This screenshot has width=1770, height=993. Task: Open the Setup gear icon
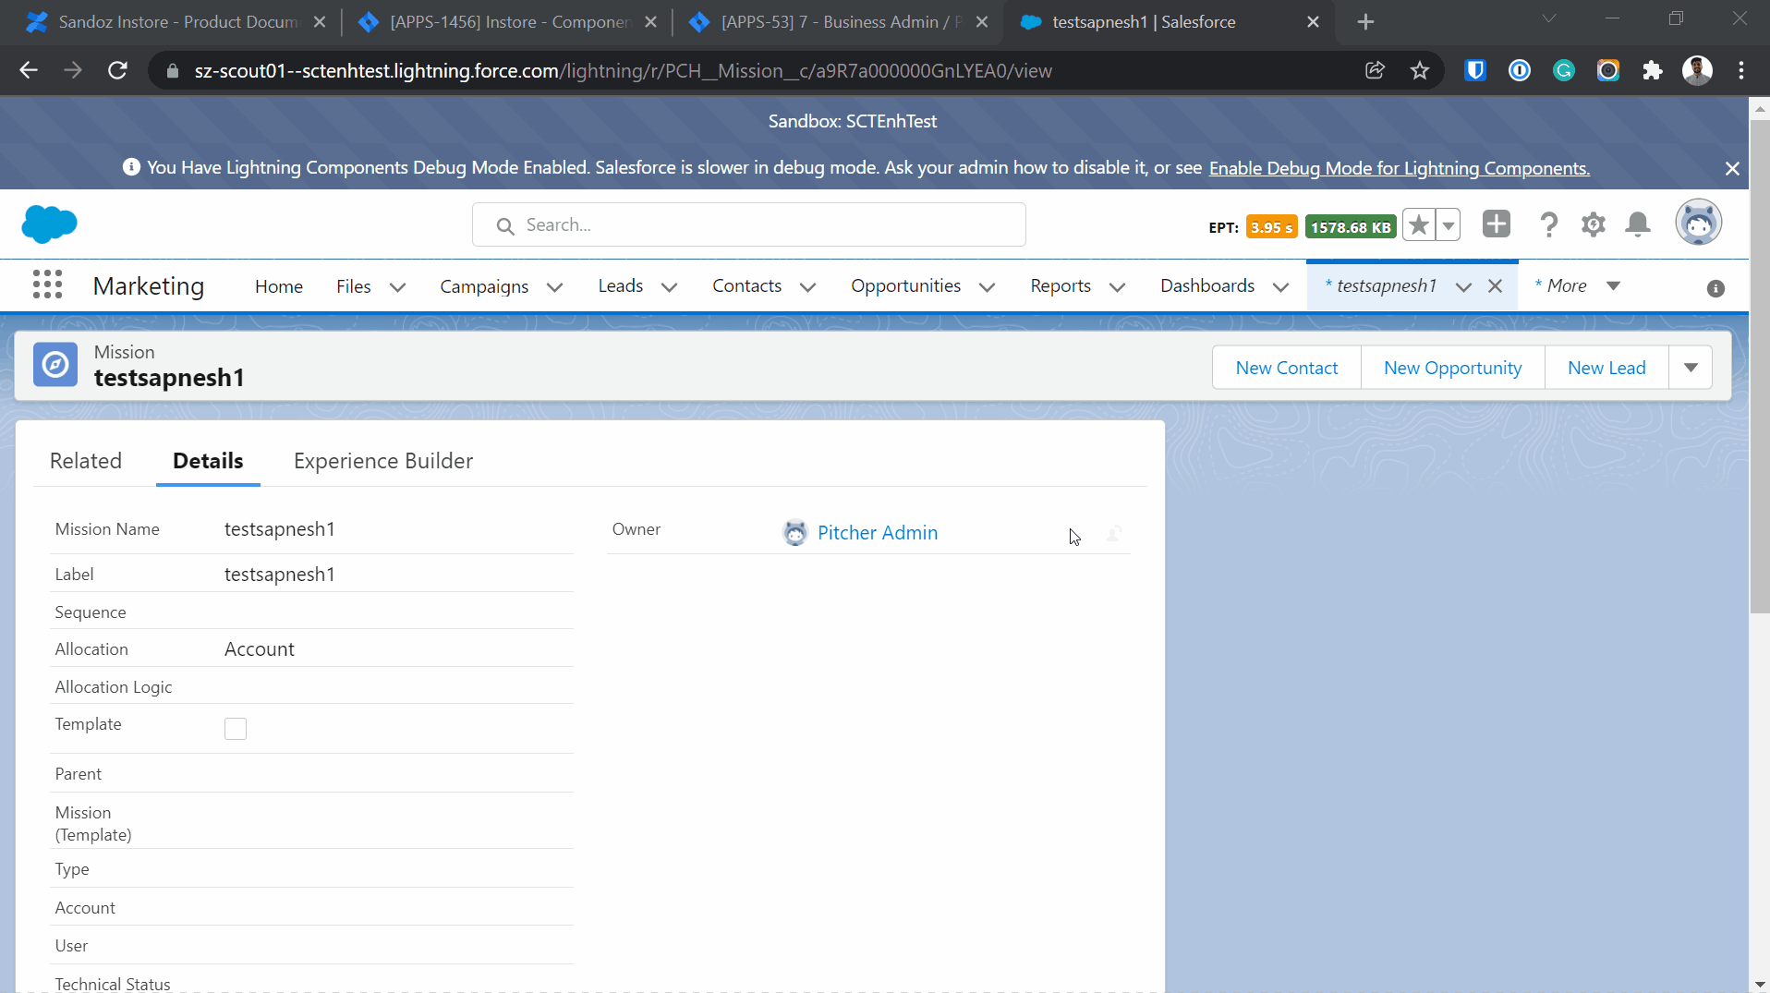tap(1593, 224)
